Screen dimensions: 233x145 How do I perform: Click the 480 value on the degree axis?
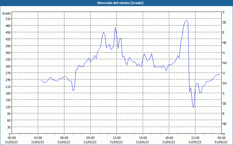tap(8, 26)
